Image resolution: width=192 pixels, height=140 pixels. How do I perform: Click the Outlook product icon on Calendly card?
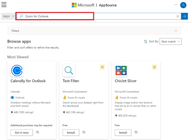12,98
